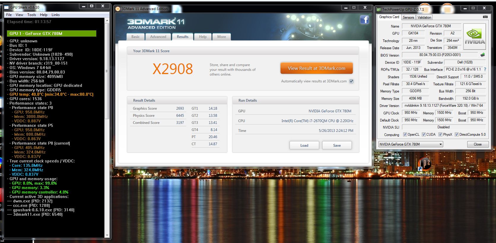Click the Bandwidth 192.0 GB/s field
The height and width of the screenshot is (243, 496).
pos(470,98)
